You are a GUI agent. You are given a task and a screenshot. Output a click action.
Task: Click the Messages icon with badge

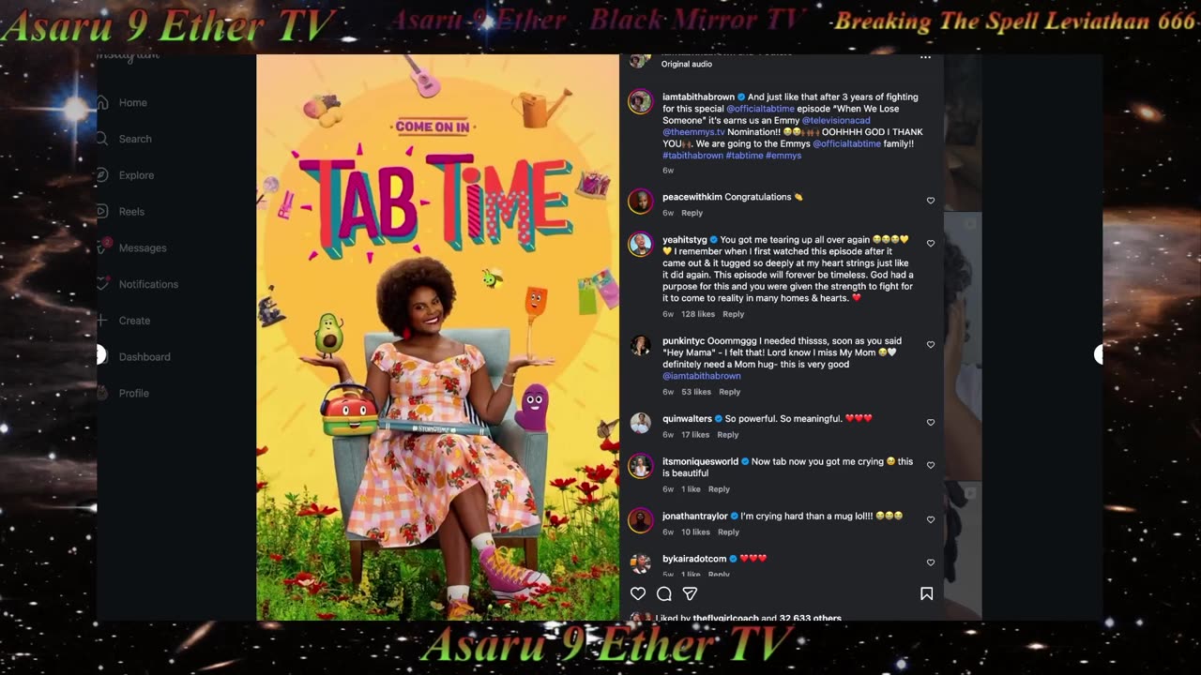(103, 247)
